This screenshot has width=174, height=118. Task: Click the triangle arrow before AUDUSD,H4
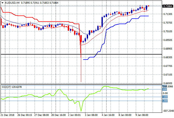[x=2, y=3]
